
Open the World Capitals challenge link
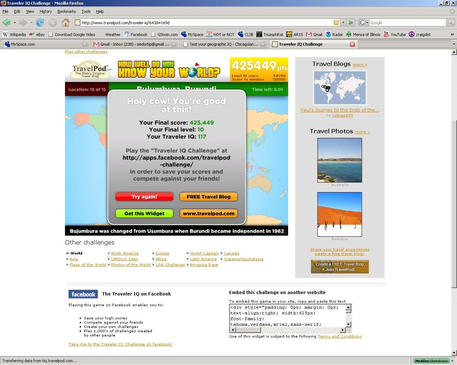[204, 253]
